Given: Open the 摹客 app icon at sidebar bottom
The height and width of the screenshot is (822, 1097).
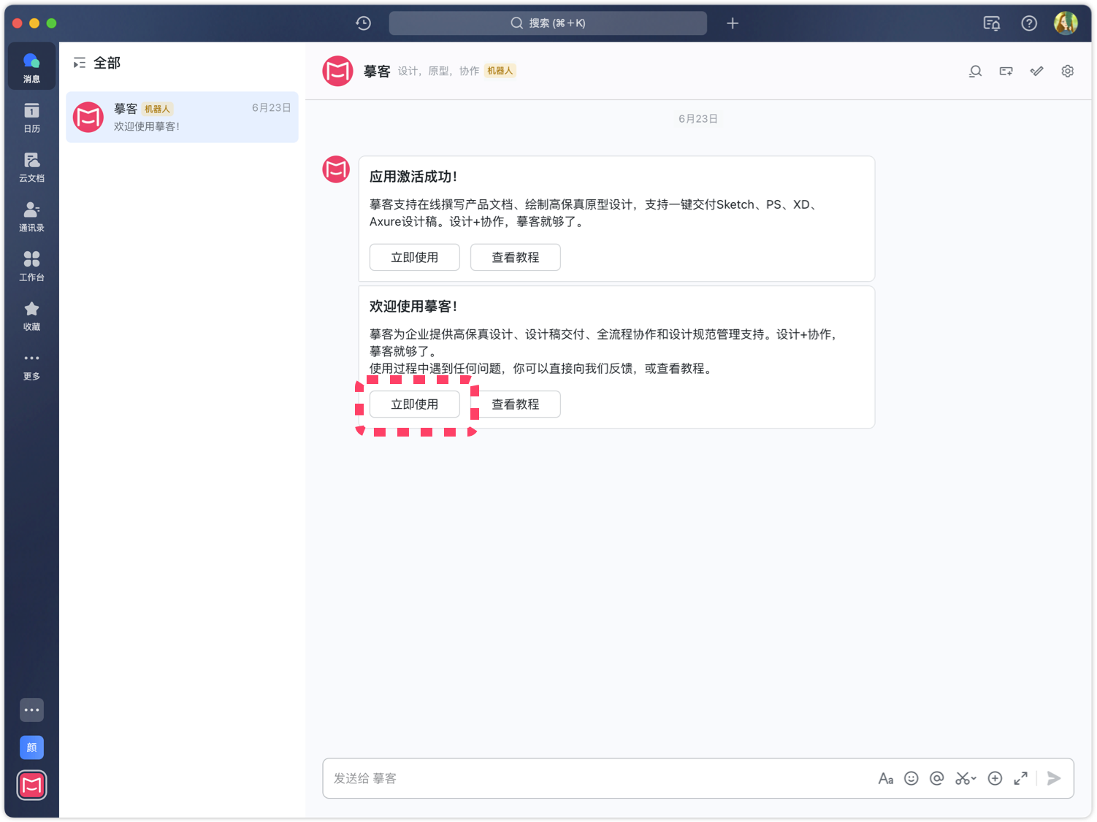Looking at the screenshot, I should point(31,785).
